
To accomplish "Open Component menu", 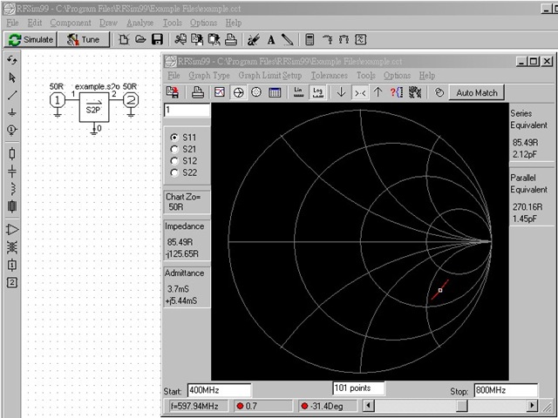I will point(71,23).
